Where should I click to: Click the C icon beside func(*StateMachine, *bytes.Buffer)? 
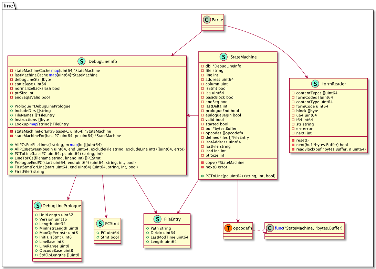pyautogui.click(x=270, y=228)
